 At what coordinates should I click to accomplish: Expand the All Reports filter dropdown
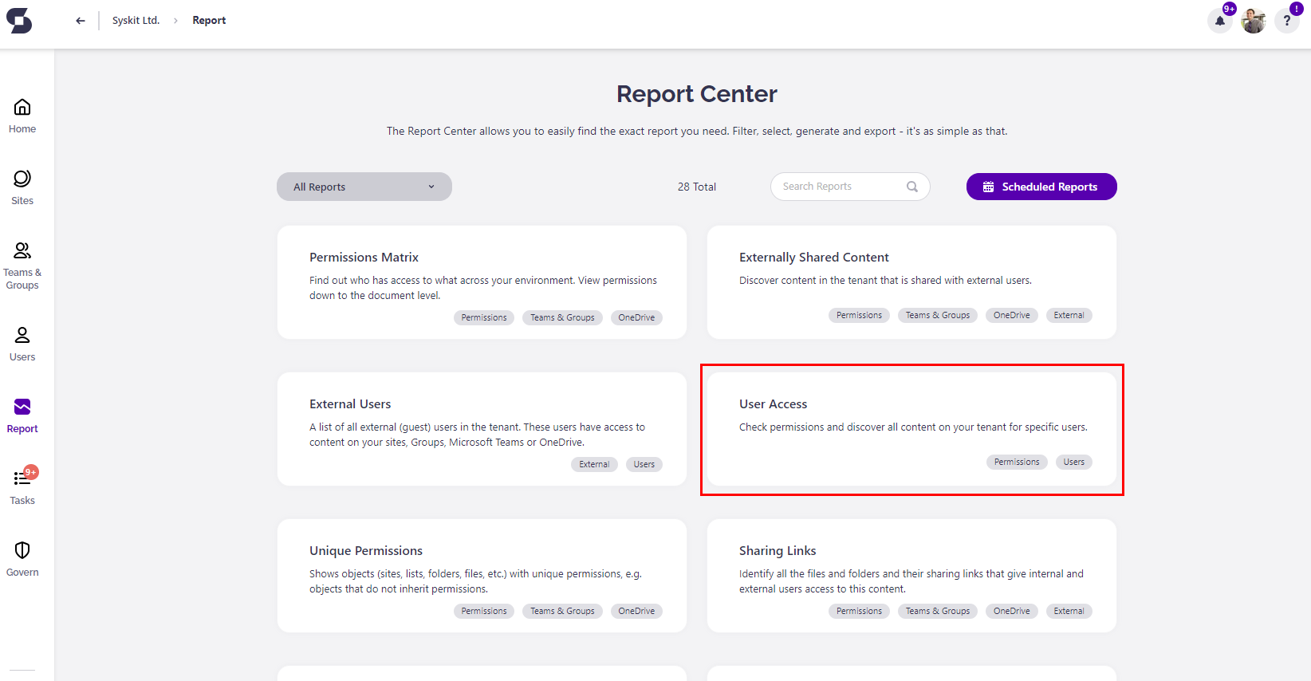click(x=364, y=187)
